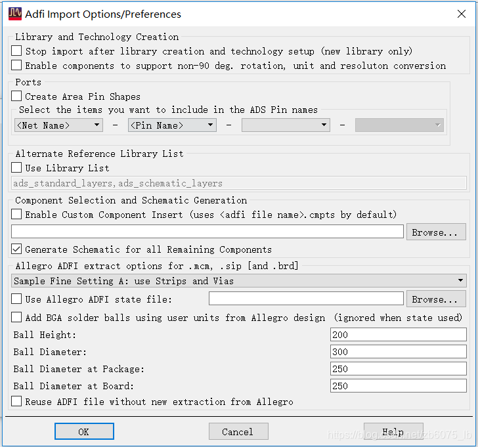Close the Adfi Import Options dialog
Screen dimensions: 478x447
pyautogui.click(x=461, y=14)
